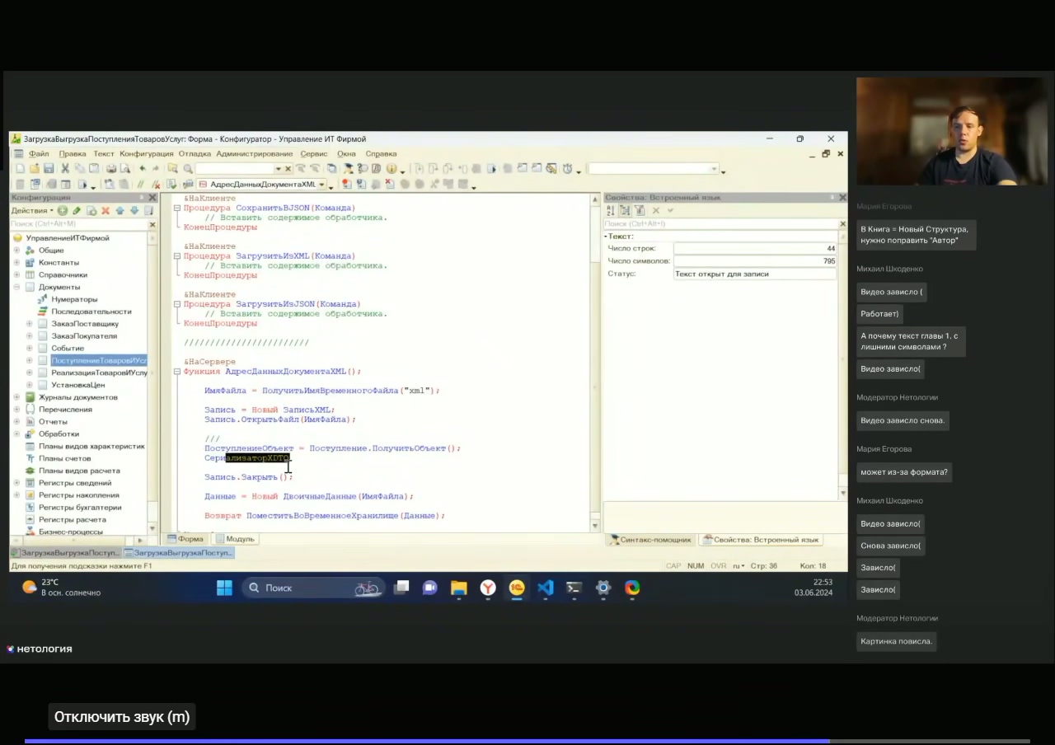Collapse the СохранитьВJSON procedure code block
Screen dimensions: 1055x745
point(176,209)
